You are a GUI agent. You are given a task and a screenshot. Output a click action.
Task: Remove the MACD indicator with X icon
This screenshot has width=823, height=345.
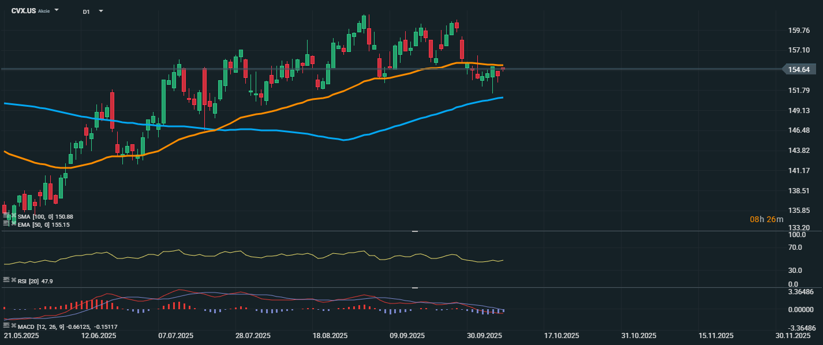coord(13,326)
